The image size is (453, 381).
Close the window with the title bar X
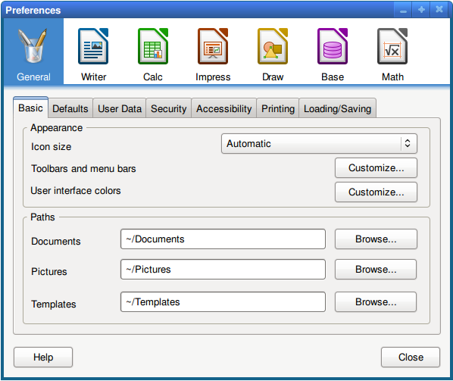pos(439,10)
